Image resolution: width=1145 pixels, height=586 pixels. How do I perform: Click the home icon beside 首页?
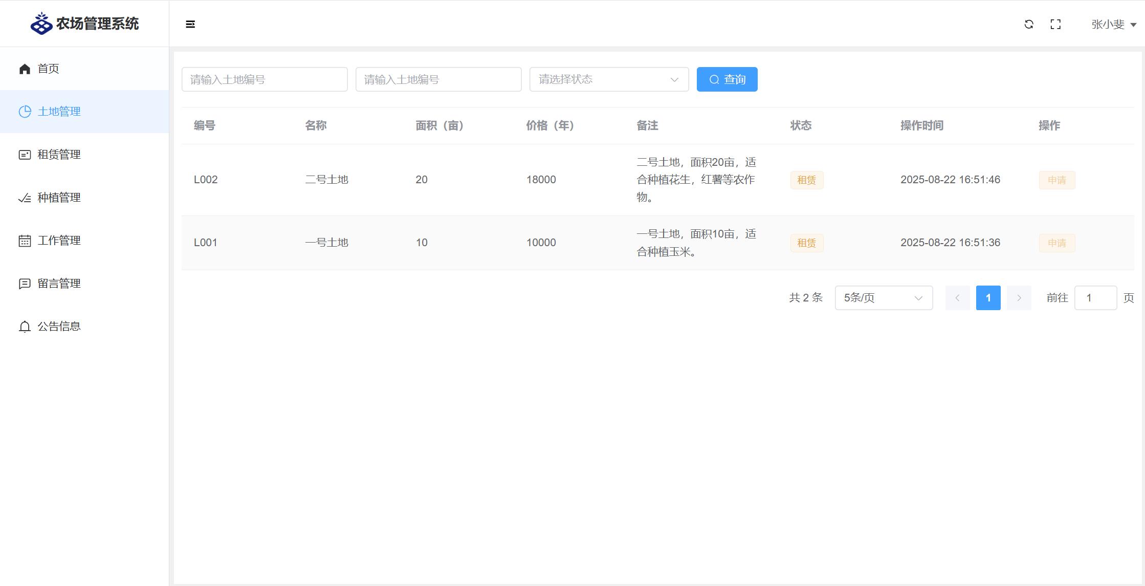(x=25, y=69)
